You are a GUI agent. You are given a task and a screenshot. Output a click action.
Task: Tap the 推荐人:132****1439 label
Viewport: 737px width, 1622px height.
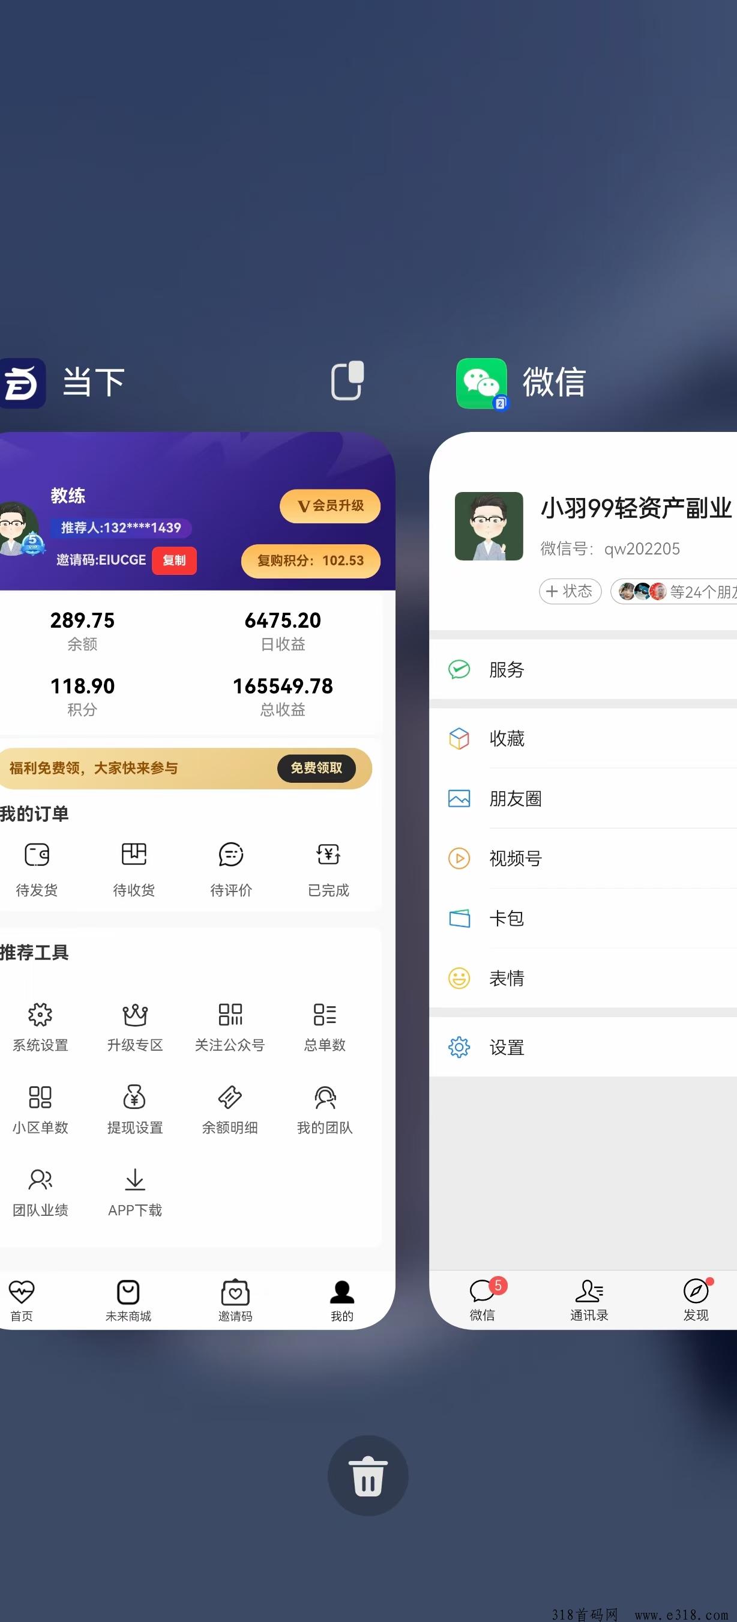pyautogui.click(x=121, y=527)
